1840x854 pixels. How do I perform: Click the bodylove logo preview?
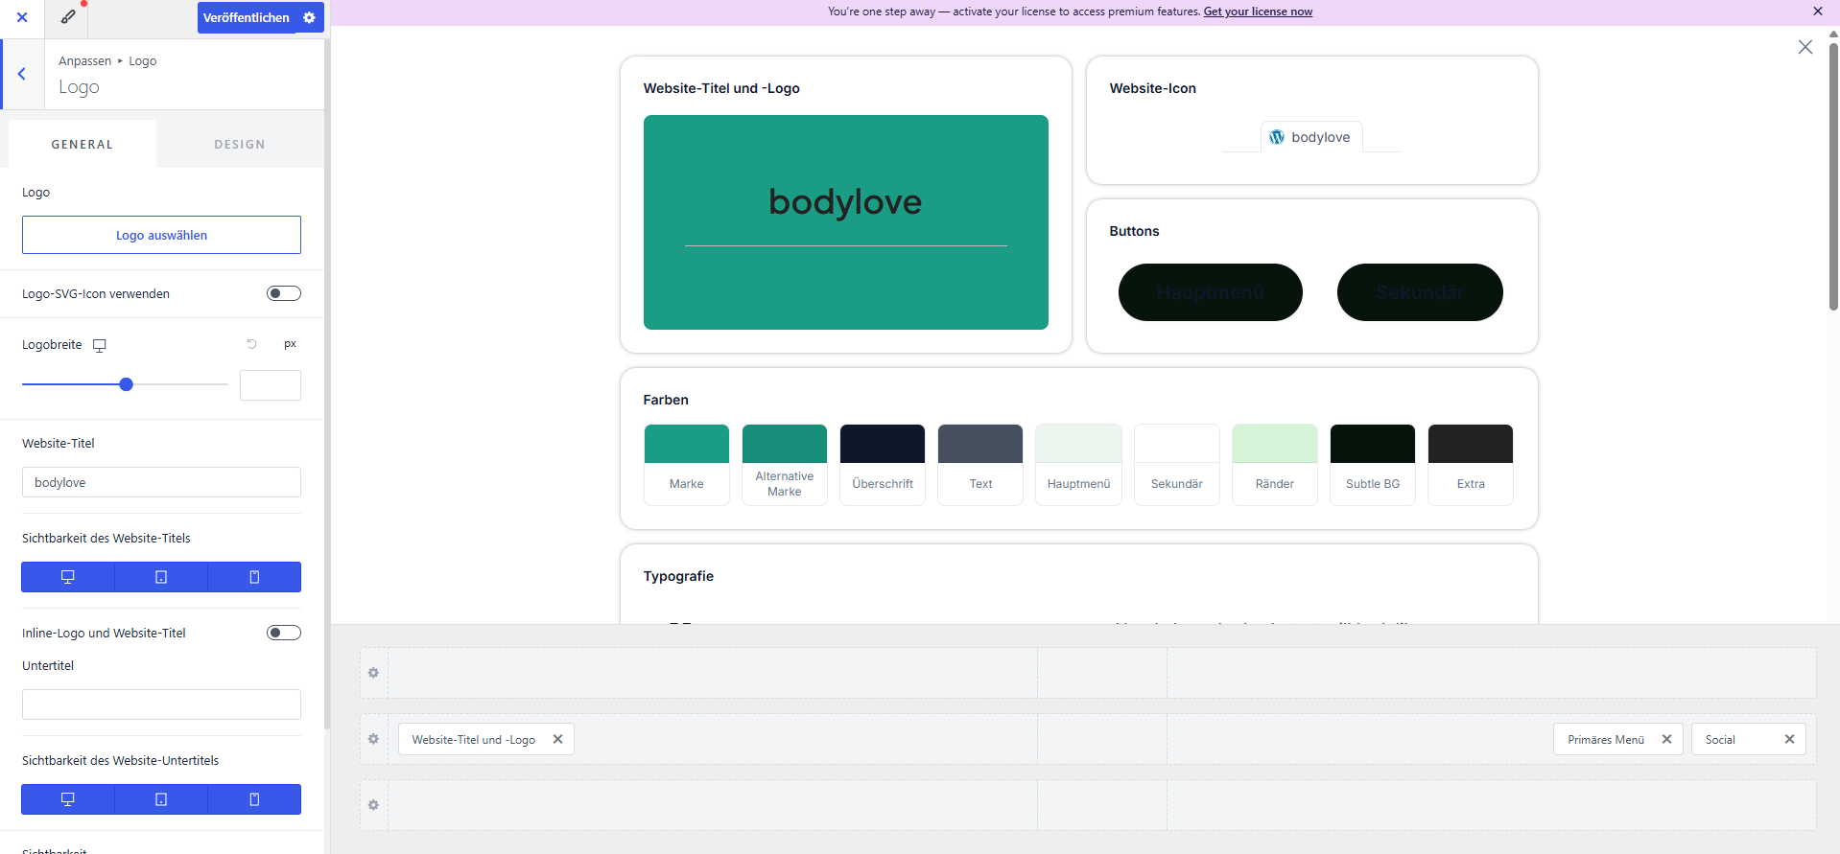(x=846, y=222)
